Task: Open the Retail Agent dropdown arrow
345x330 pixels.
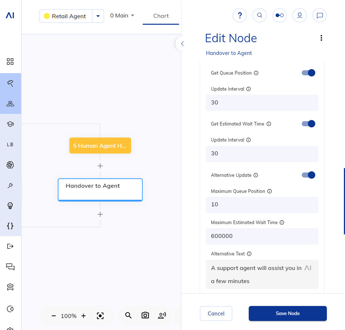Action: [98, 16]
